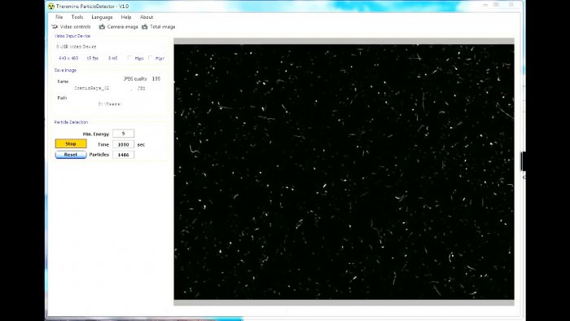Click the Min. Energy value field
The width and height of the screenshot is (570, 321).
click(x=123, y=134)
